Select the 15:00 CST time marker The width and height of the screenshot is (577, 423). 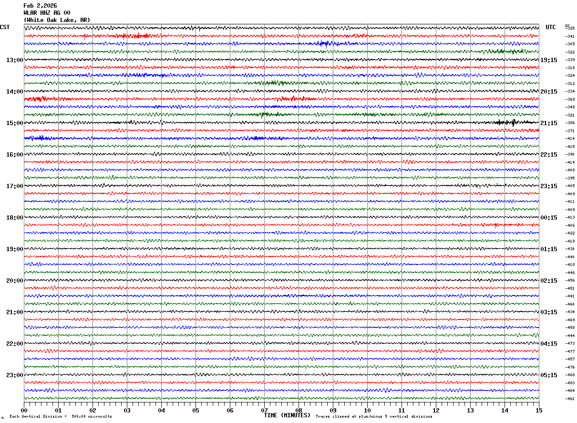pos(14,123)
